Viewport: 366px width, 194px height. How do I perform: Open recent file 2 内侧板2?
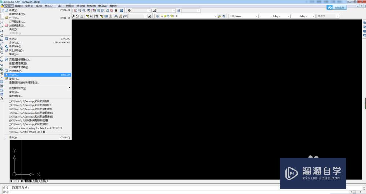[38, 105]
